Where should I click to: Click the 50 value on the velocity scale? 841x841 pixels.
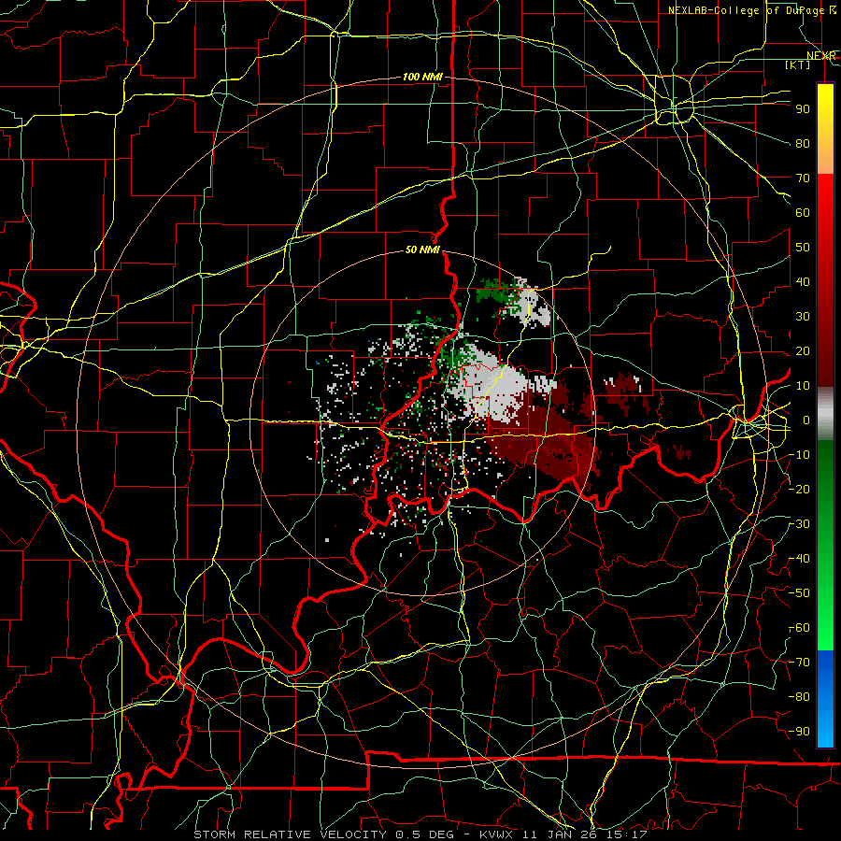pos(803,248)
